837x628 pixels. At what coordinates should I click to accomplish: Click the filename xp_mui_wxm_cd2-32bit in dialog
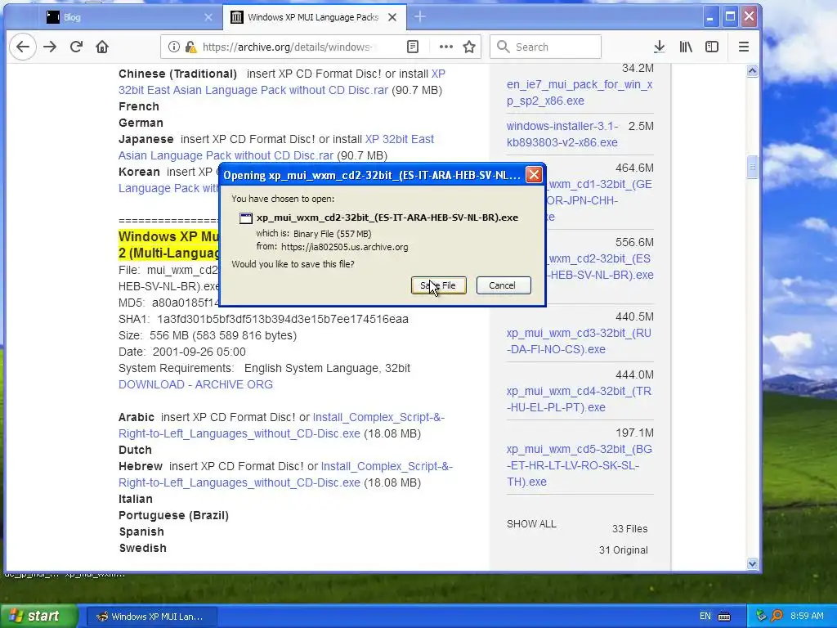(387, 218)
